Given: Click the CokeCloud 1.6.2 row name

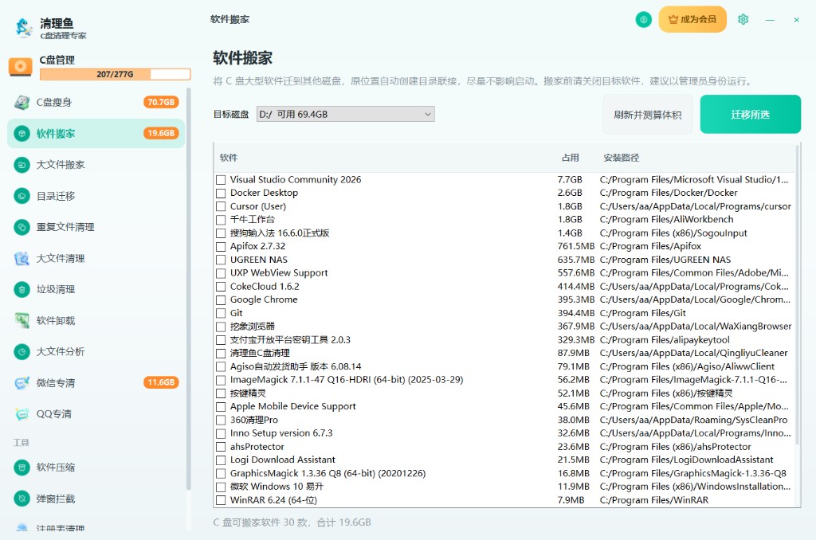Looking at the screenshot, I should click(x=265, y=287).
